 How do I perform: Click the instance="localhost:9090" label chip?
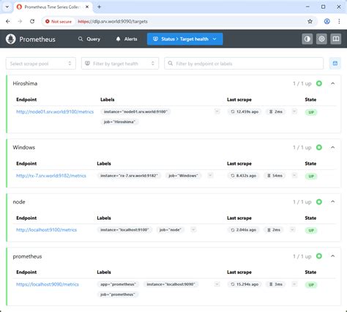(x=171, y=284)
